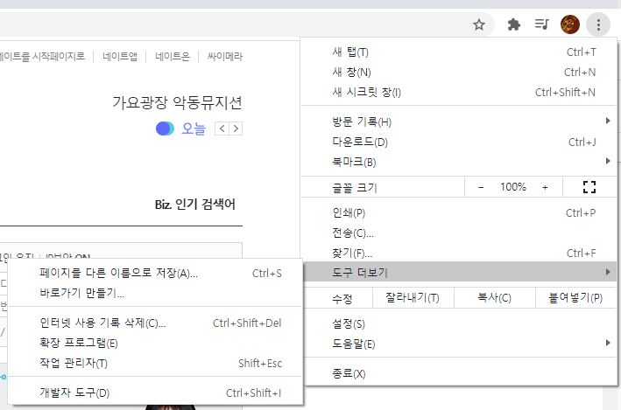621x410 pixels.
Task: Click 100% zoom level value
Action: click(513, 187)
